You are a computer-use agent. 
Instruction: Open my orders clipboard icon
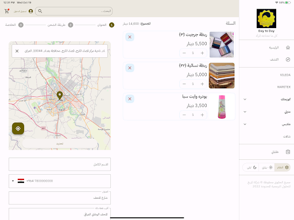(x=288, y=152)
